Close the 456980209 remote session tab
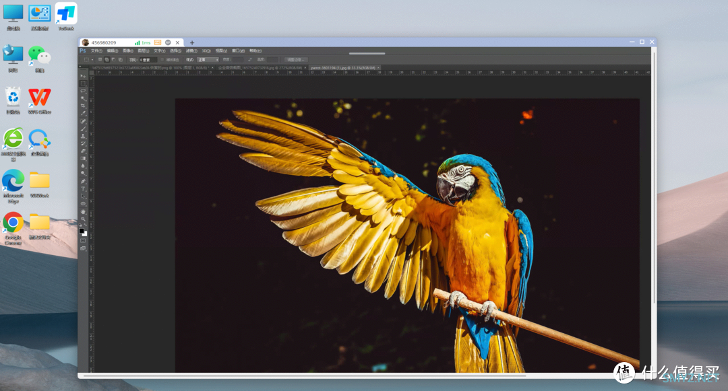Viewport: 728px width, 391px height. (x=177, y=42)
